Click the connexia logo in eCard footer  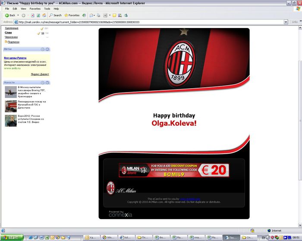click(x=120, y=214)
